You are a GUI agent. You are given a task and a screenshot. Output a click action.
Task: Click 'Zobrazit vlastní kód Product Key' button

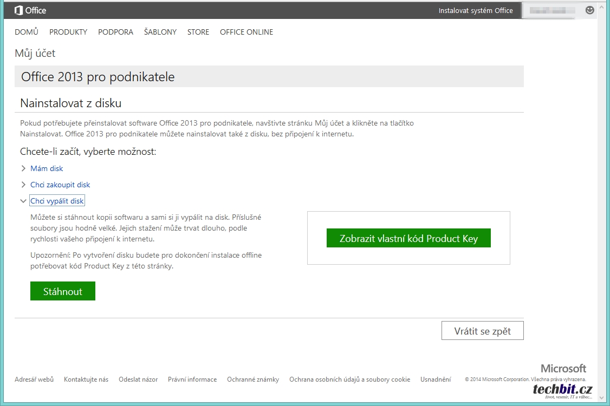pos(408,238)
